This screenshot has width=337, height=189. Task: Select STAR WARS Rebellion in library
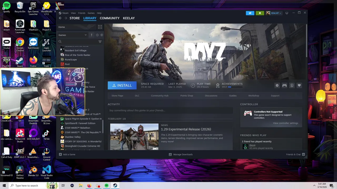point(77,128)
